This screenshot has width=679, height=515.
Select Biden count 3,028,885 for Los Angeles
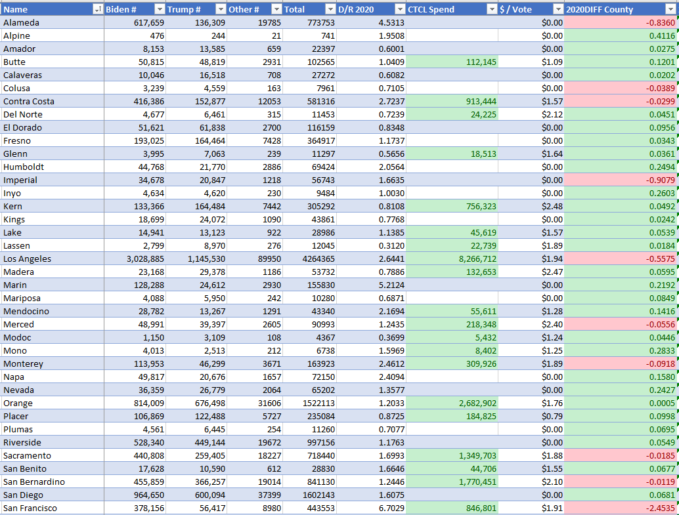pos(135,258)
